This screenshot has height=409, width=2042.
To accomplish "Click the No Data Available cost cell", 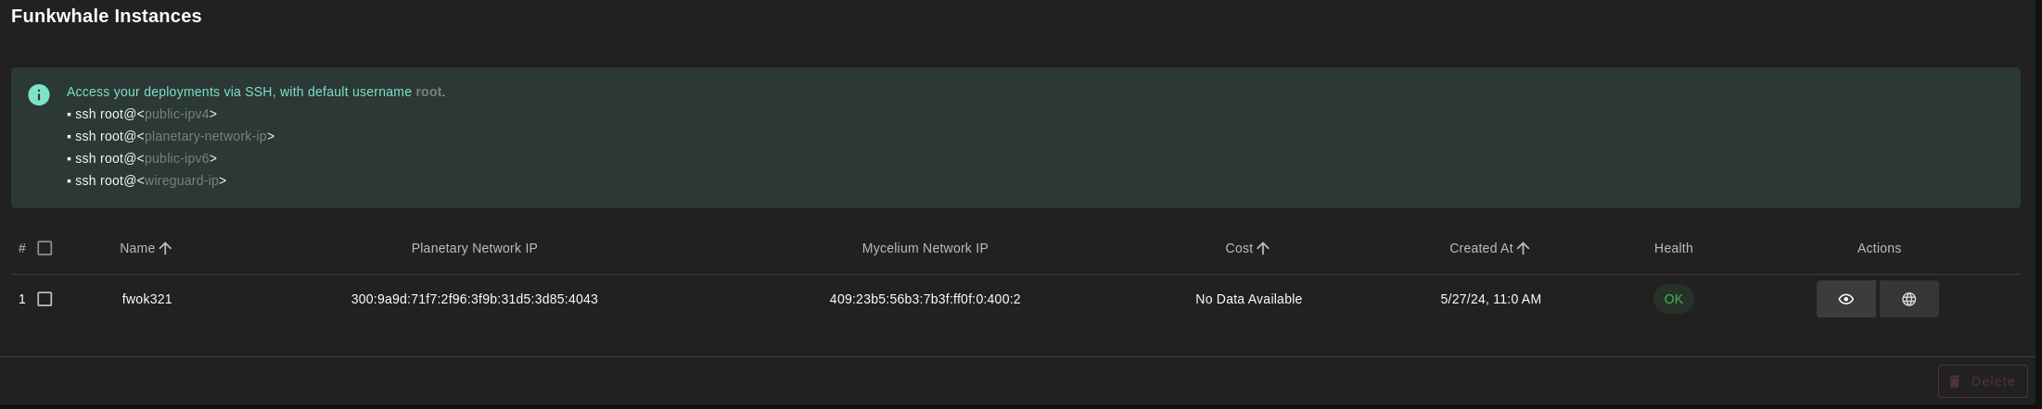I will [x=1248, y=299].
